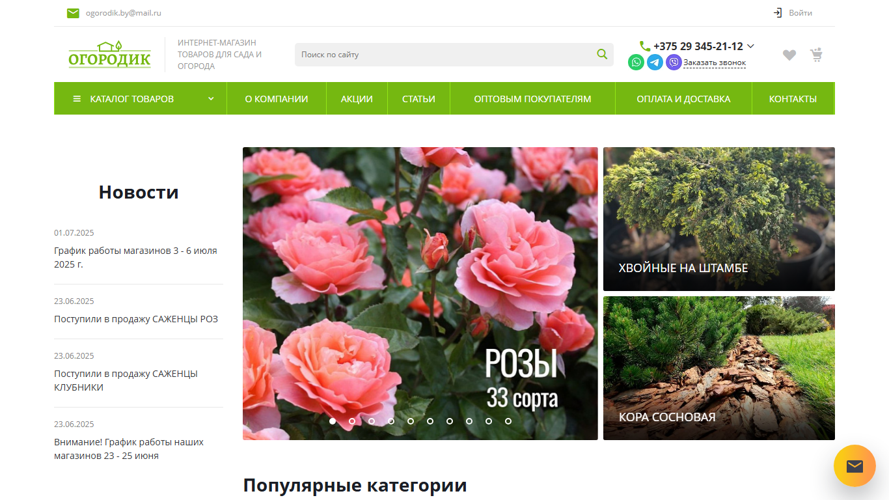Open the Войти login link
Screen dimensions: 889x500
(800, 13)
